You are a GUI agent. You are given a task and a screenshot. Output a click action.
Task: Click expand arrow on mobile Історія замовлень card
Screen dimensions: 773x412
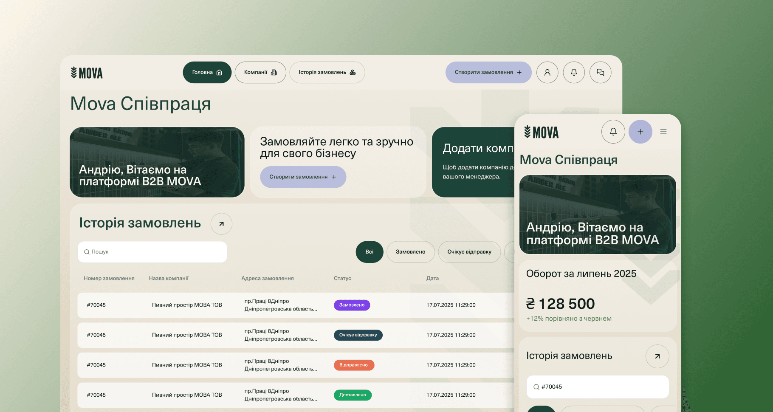[x=657, y=356]
